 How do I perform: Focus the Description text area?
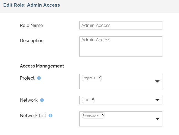coord(121,47)
